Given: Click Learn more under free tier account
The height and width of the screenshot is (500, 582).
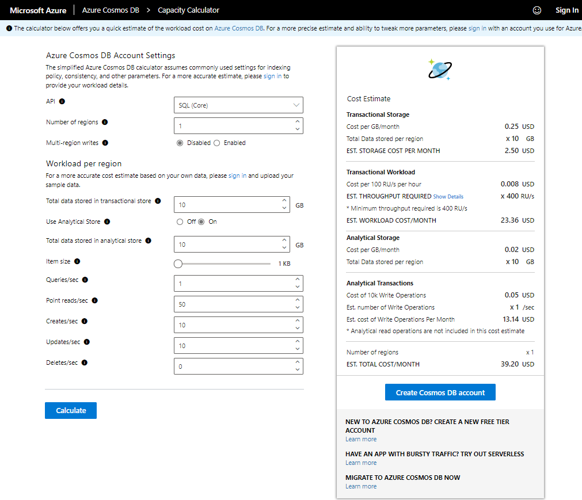Looking at the screenshot, I should point(361,439).
